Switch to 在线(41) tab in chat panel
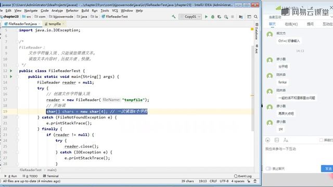The image size is (333, 187). [291, 24]
